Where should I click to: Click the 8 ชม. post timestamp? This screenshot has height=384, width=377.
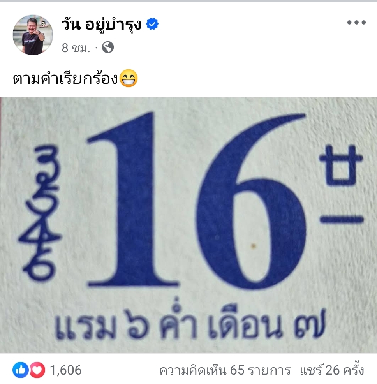pyautogui.click(x=76, y=48)
